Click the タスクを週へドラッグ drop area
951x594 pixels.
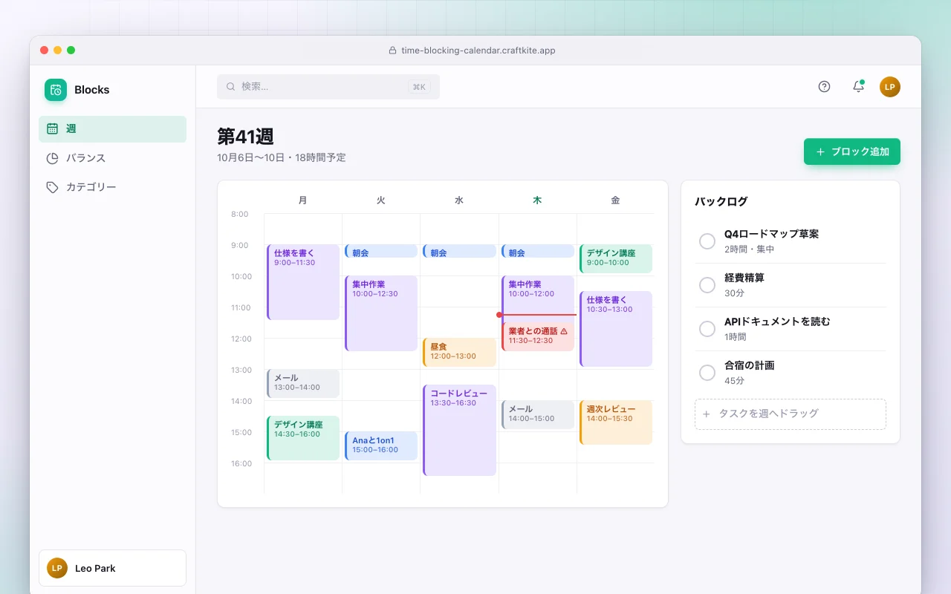pyautogui.click(x=791, y=414)
